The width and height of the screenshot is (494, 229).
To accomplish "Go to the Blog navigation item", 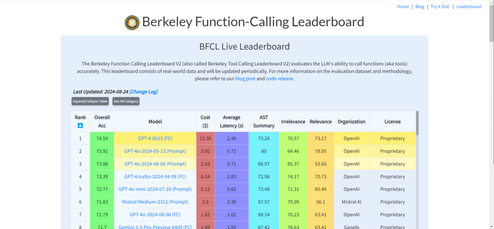I will (x=419, y=7).
